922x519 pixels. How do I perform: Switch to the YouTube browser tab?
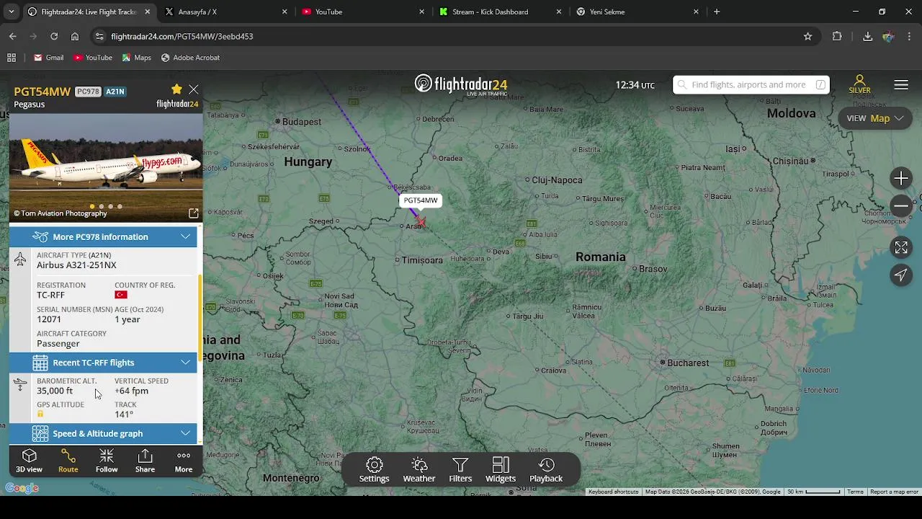click(364, 12)
